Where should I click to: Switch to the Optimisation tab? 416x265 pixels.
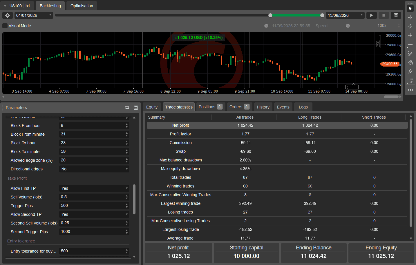(82, 6)
